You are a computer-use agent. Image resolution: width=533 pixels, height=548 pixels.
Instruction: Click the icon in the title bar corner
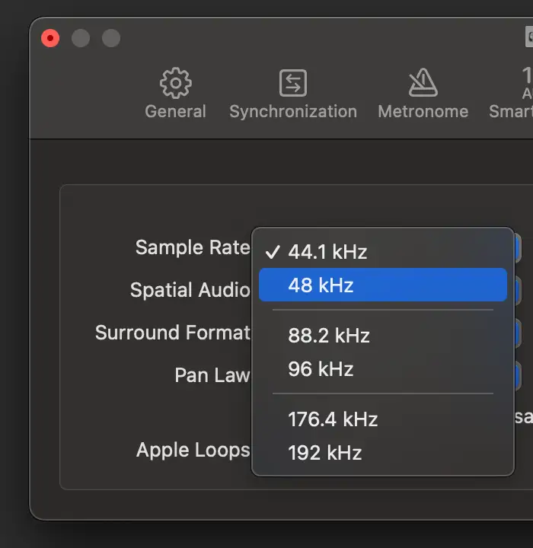pyautogui.click(x=529, y=38)
